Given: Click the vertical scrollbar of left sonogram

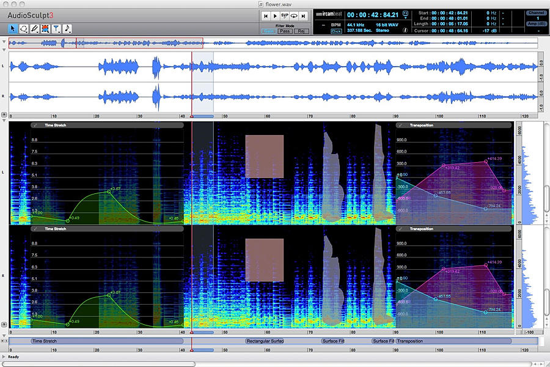Looking at the screenshot, I should pos(547,198).
